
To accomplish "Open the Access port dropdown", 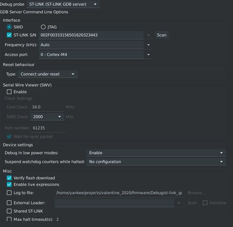I will click(x=149, y=54).
